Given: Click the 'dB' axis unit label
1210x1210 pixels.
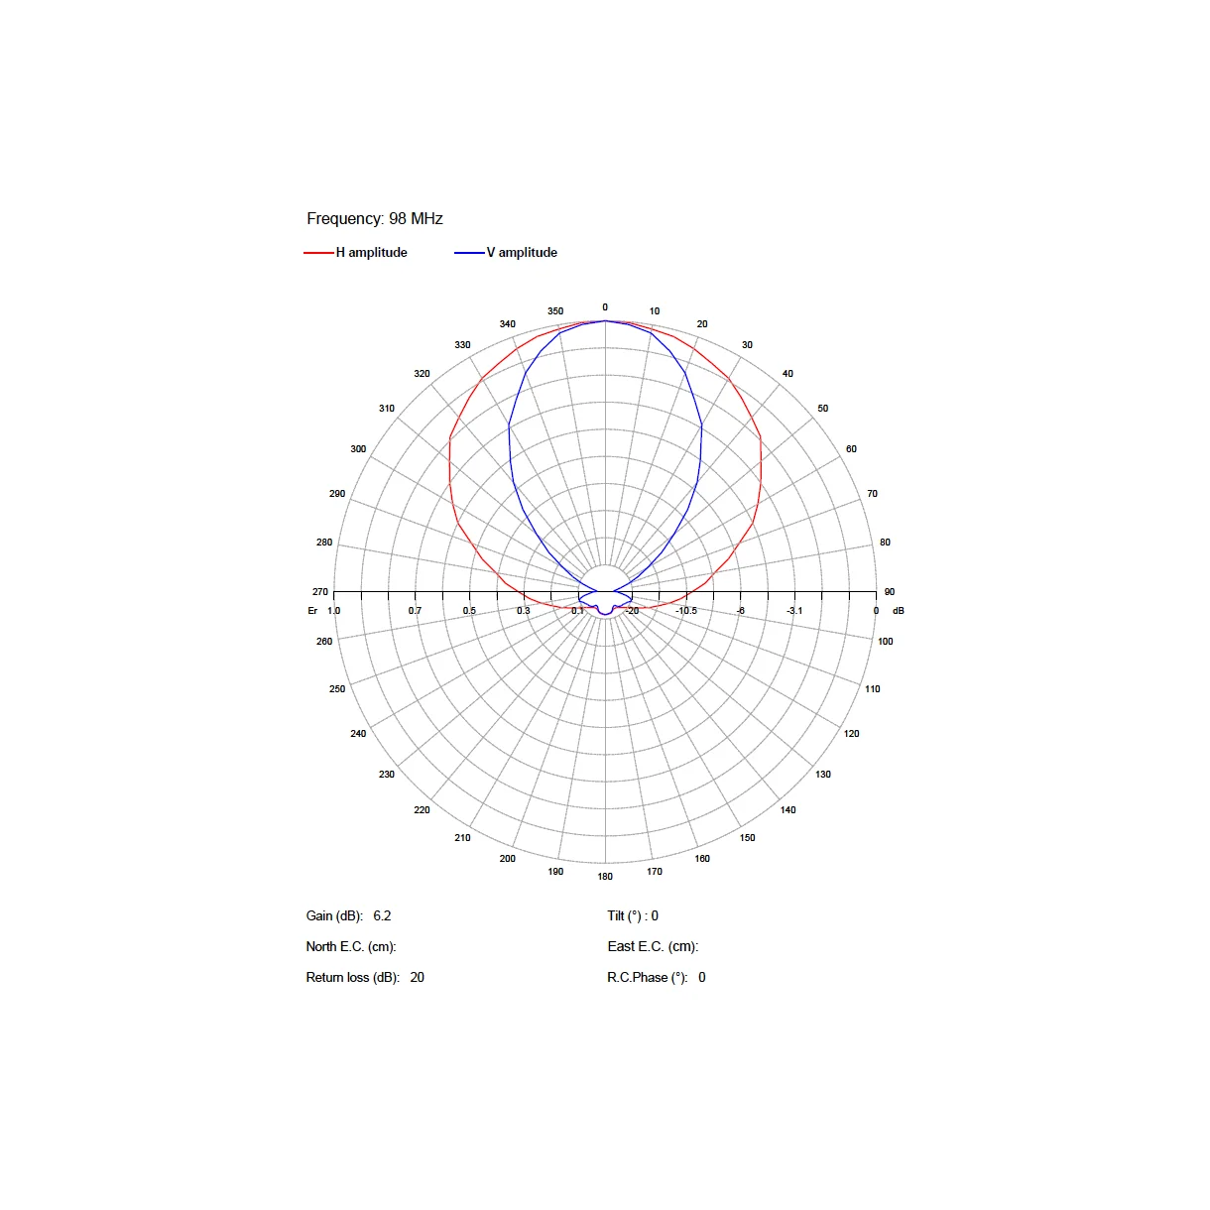Looking at the screenshot, I should (899, 611).
